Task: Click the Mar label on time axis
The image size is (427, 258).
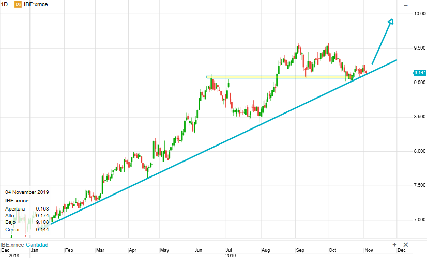Action: [x=100, y=250]
